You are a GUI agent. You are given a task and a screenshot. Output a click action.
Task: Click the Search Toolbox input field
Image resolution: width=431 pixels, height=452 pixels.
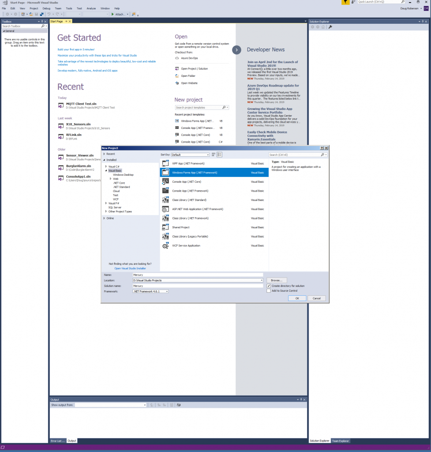pos(22,26)
